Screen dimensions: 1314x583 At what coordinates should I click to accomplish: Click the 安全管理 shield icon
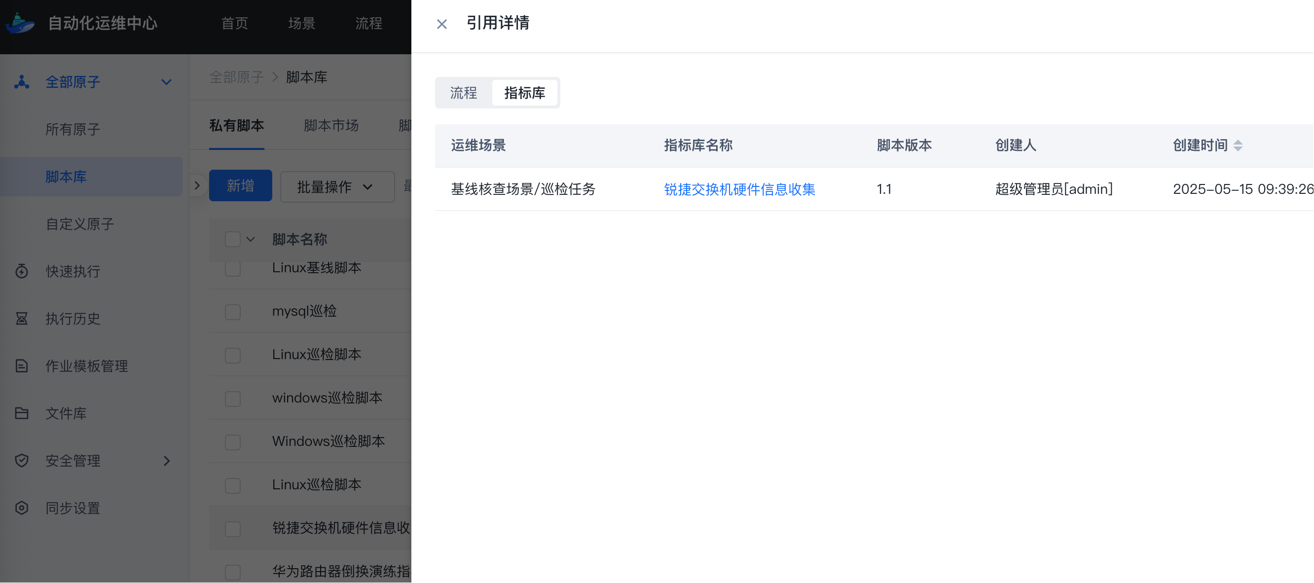pos(21,461)
